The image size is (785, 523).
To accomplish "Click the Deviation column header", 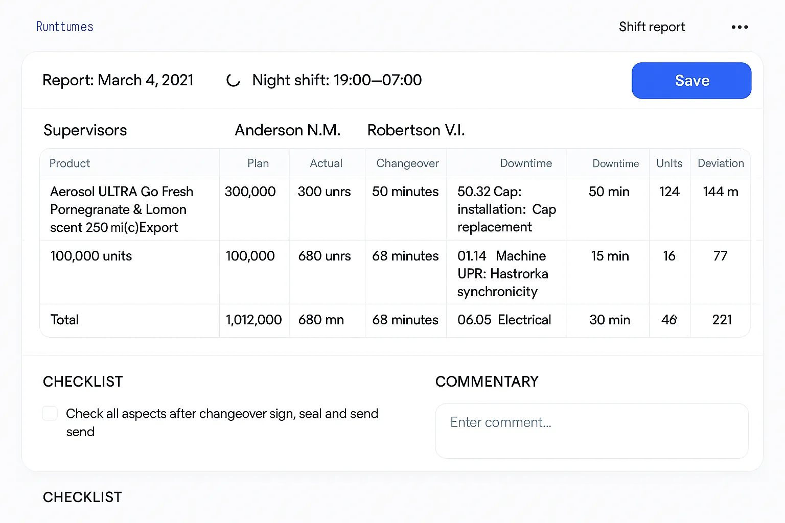I will [721, 163].
